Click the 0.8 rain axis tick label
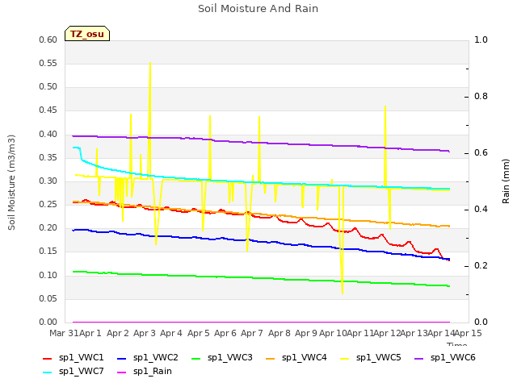Screen dimensions: 517x387 click(481, 97)
